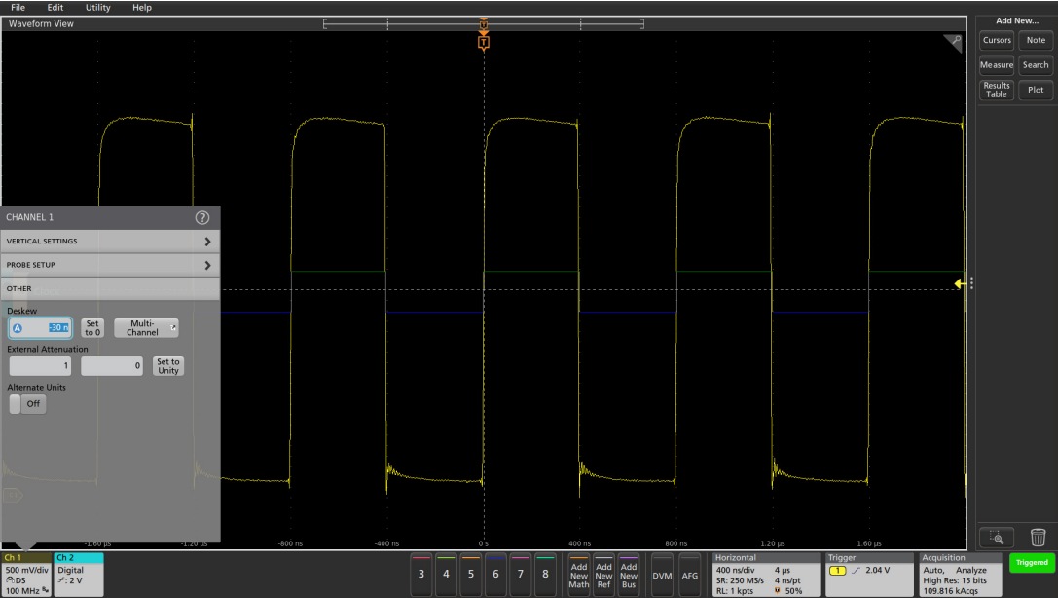Click the zoom box icon beside trash
The image size is (1058, 598).
tap(997, 535)
